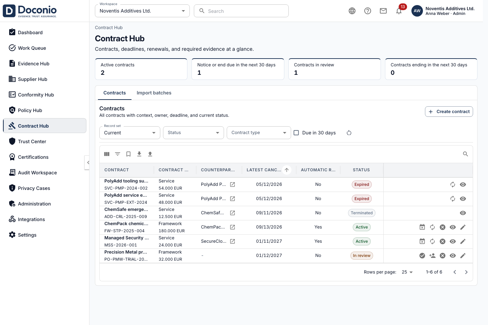
Task: Open the mail inbox icon
Action: pos(383,11)
